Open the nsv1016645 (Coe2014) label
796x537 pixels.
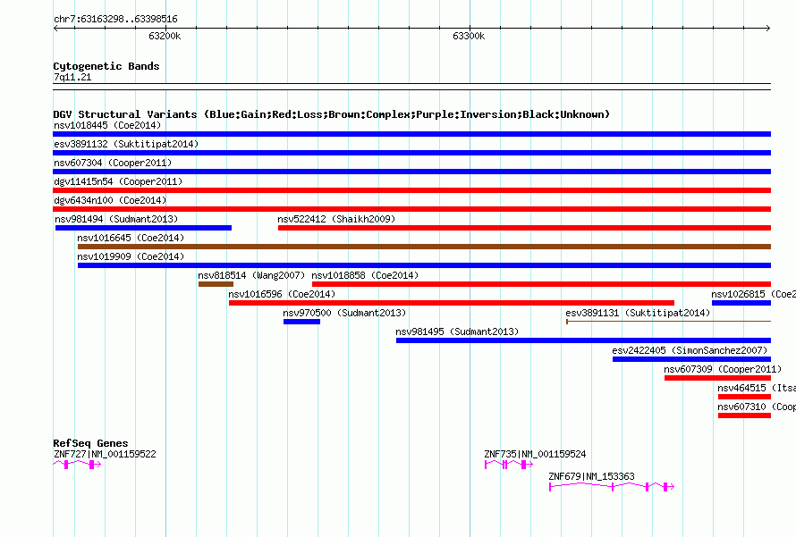(131, 238)
